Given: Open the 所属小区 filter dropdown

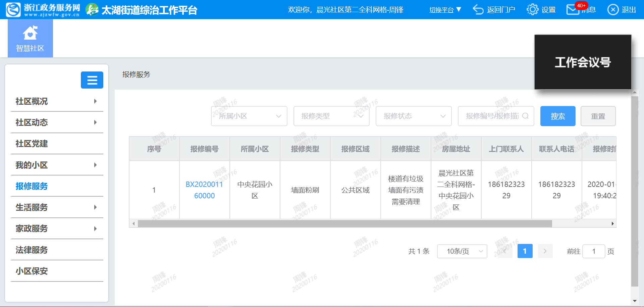Looking at the screenshot, I should pos(249,116).
